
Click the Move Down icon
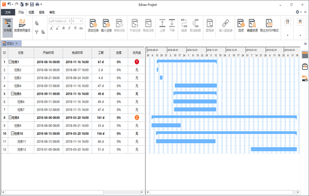pos(172,23)
